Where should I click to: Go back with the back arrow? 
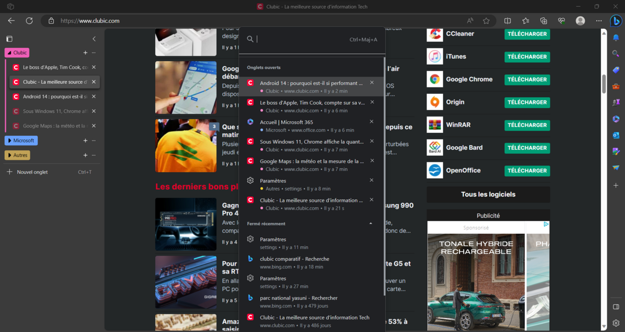click(x=11, y=21)
